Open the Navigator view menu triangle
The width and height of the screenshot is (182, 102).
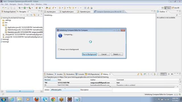(42, 14)
